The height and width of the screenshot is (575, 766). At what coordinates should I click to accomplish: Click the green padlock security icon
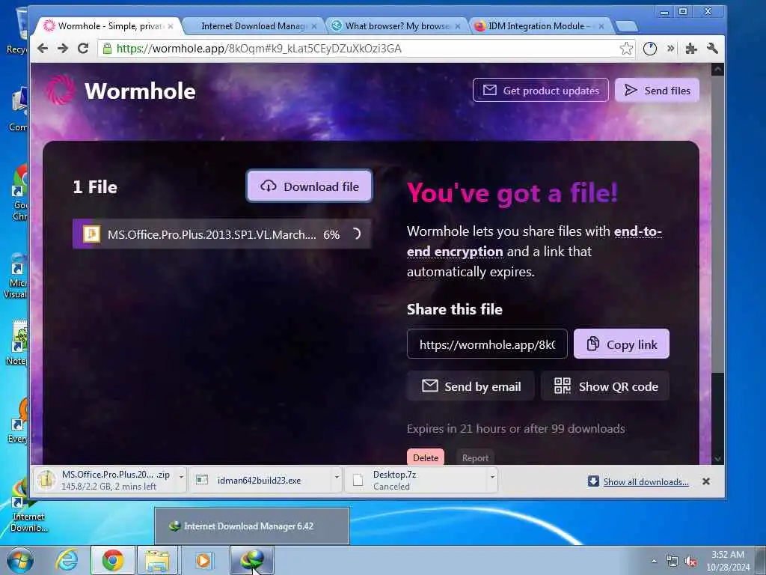[x=107, y=49]
